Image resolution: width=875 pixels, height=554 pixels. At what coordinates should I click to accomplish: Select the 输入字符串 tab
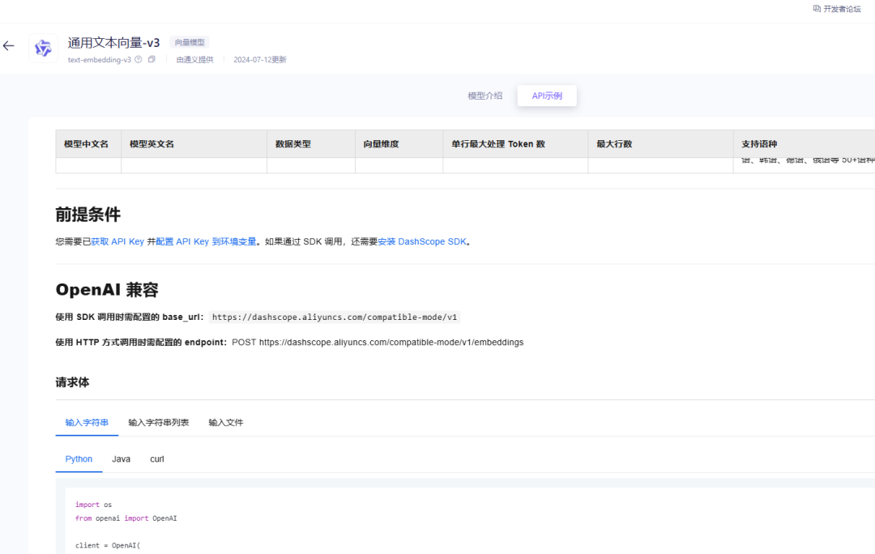87,422
